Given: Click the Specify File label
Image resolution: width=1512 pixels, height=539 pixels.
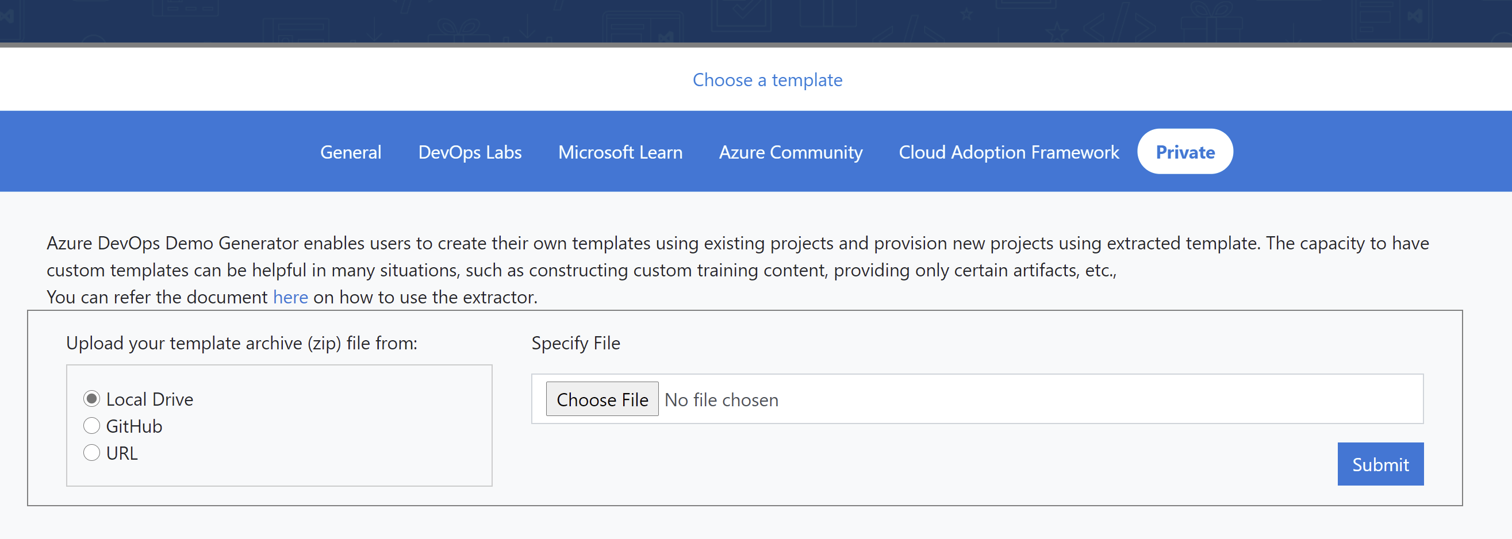Looking at the screenshot, I should pos(575,343).
